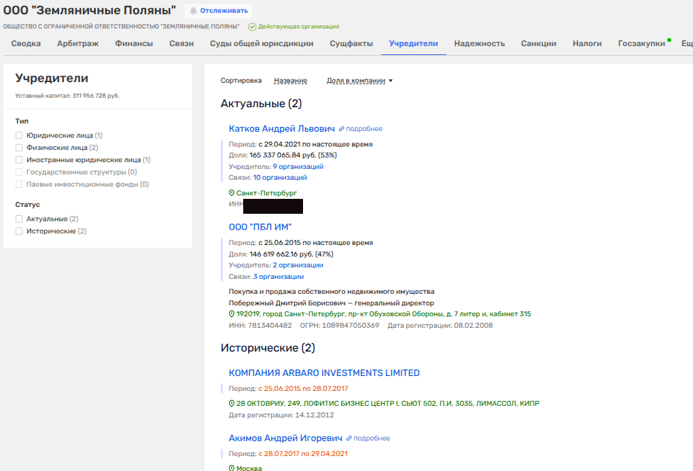Image resolution: width=693 pixels, height=471 pixels.
Task: Click link icon beside Катков Андрей Львович
Action: coord(342,129)
